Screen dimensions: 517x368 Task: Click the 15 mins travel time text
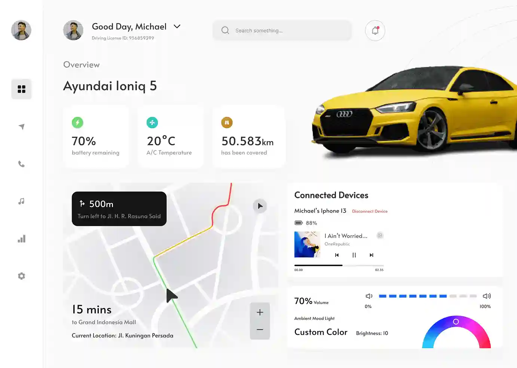click(x=92, y=310)
